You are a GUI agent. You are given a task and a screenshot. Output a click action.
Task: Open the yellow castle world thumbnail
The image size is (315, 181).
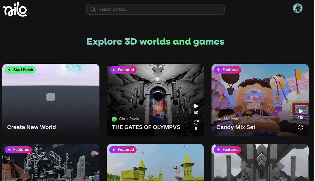pyautogui.click(x=155, y=162)
